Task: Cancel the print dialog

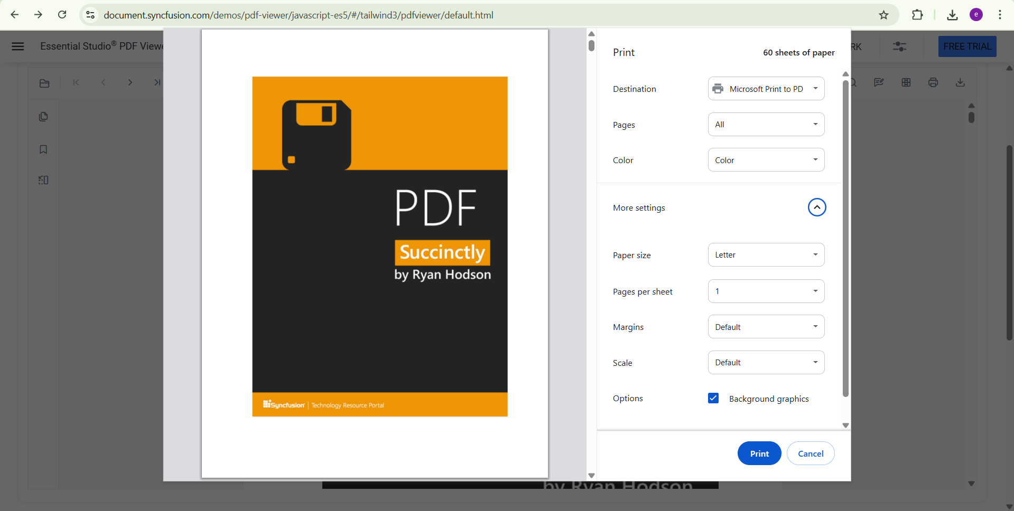Action: (810, 453)
